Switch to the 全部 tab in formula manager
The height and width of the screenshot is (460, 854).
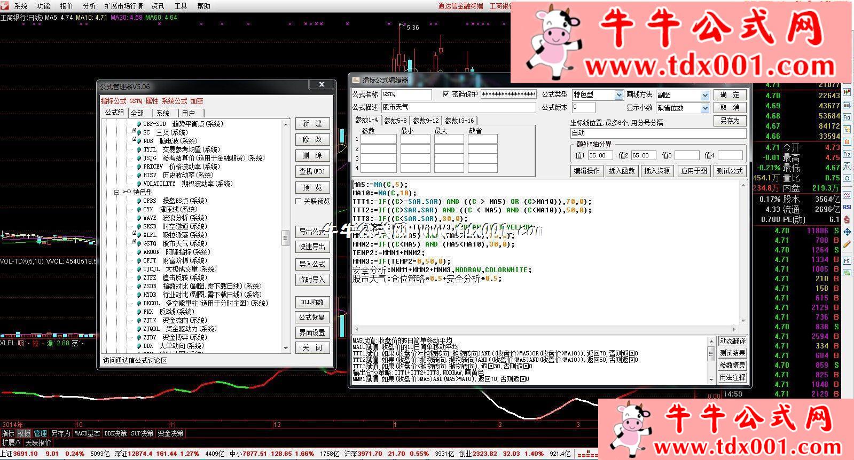coord(138,113)
